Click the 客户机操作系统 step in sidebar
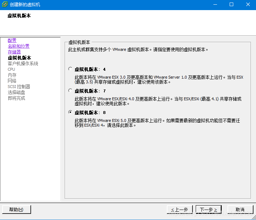 (23, 63)
